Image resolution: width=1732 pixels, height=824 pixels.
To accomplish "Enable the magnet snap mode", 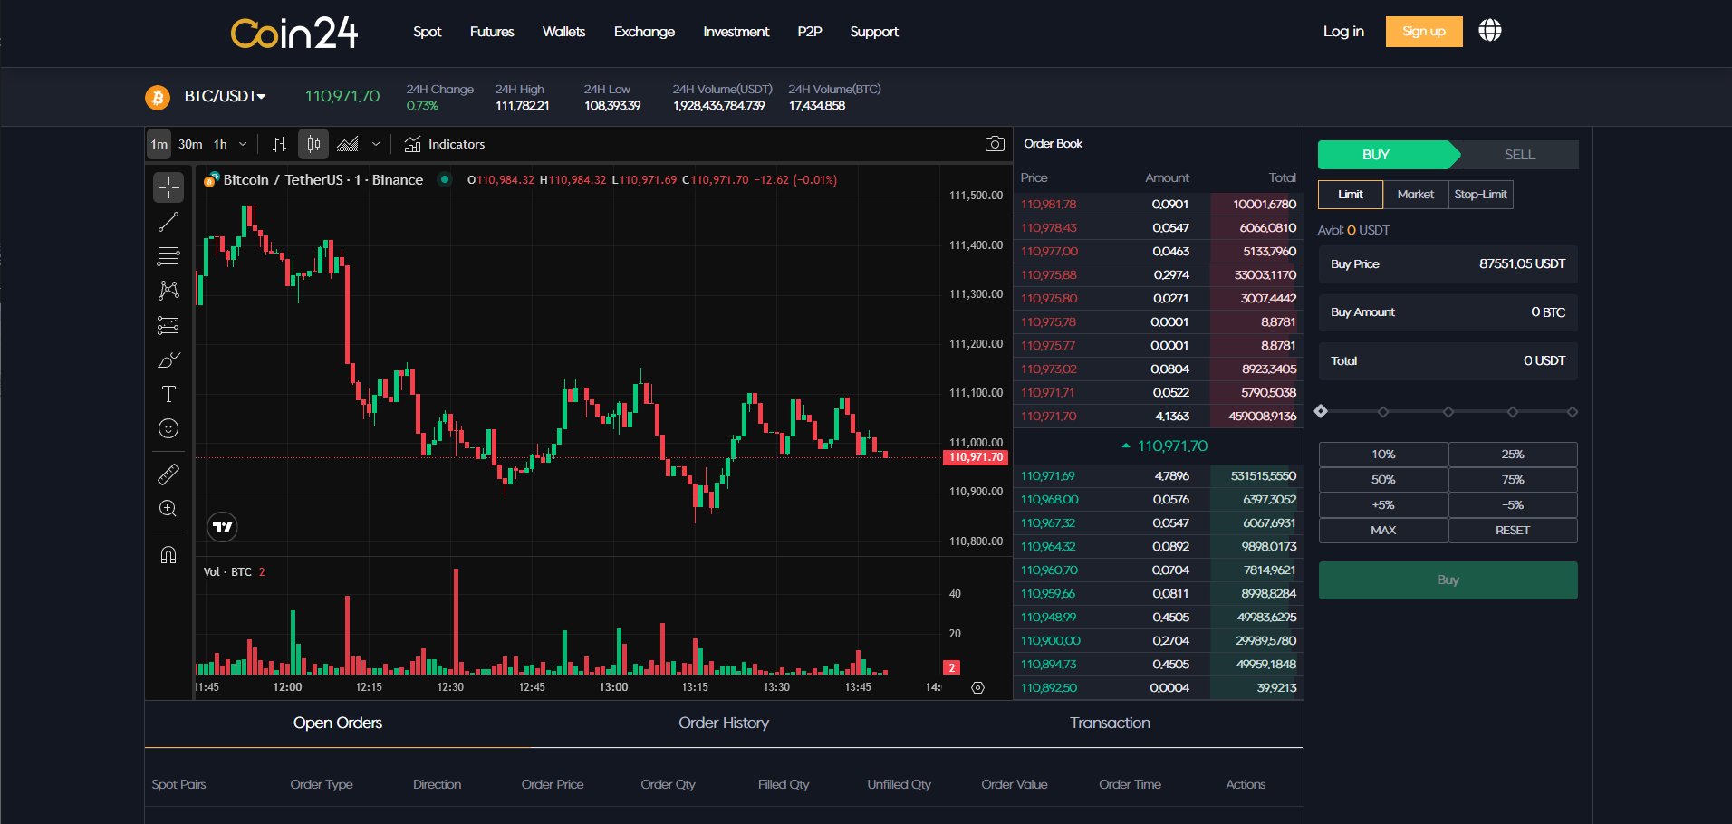I will 168,553.
